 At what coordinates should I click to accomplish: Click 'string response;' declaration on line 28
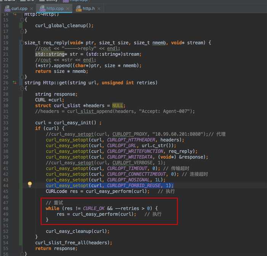(x=56, y=94)
